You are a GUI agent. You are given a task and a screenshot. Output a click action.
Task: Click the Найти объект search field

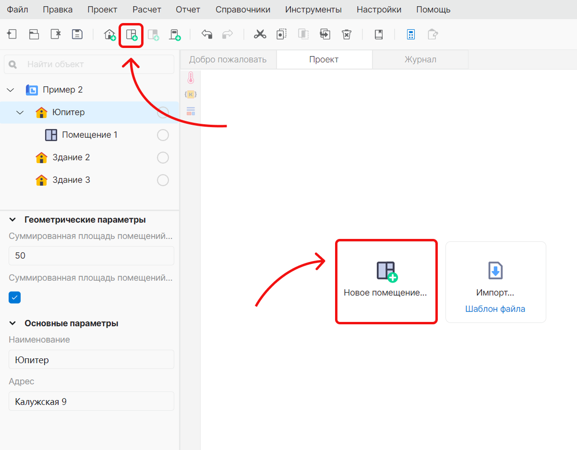tap(89, 64)
